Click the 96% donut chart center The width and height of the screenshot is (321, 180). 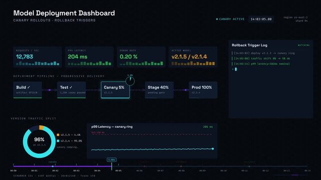pos(39,141)
